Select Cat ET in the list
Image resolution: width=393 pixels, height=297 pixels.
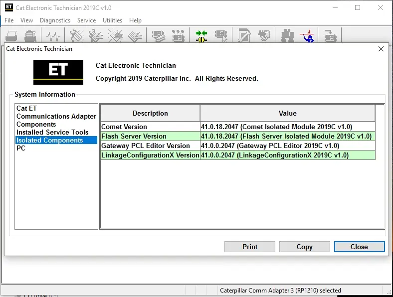(26, 108)
